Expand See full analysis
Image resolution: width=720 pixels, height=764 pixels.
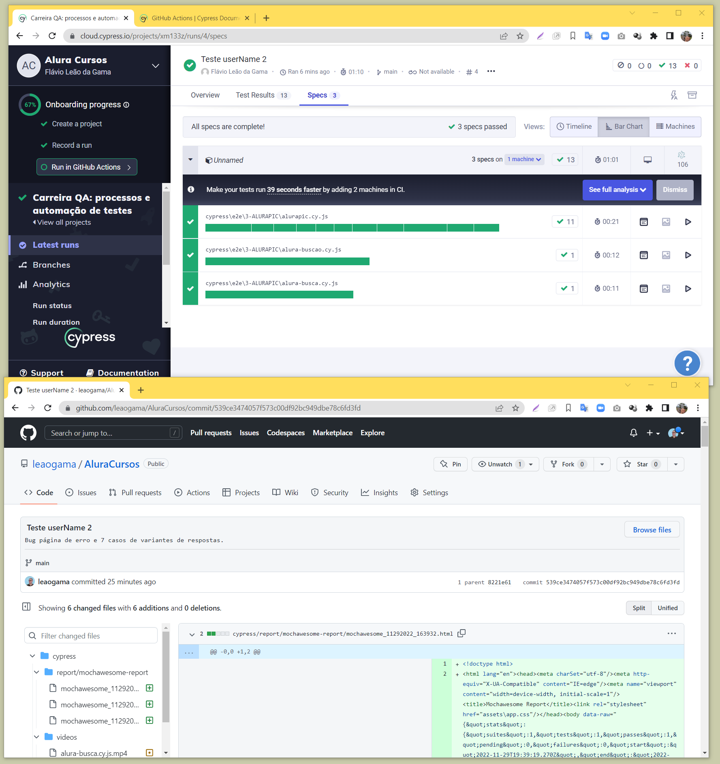pyautogui.click(x=617, y=190)
